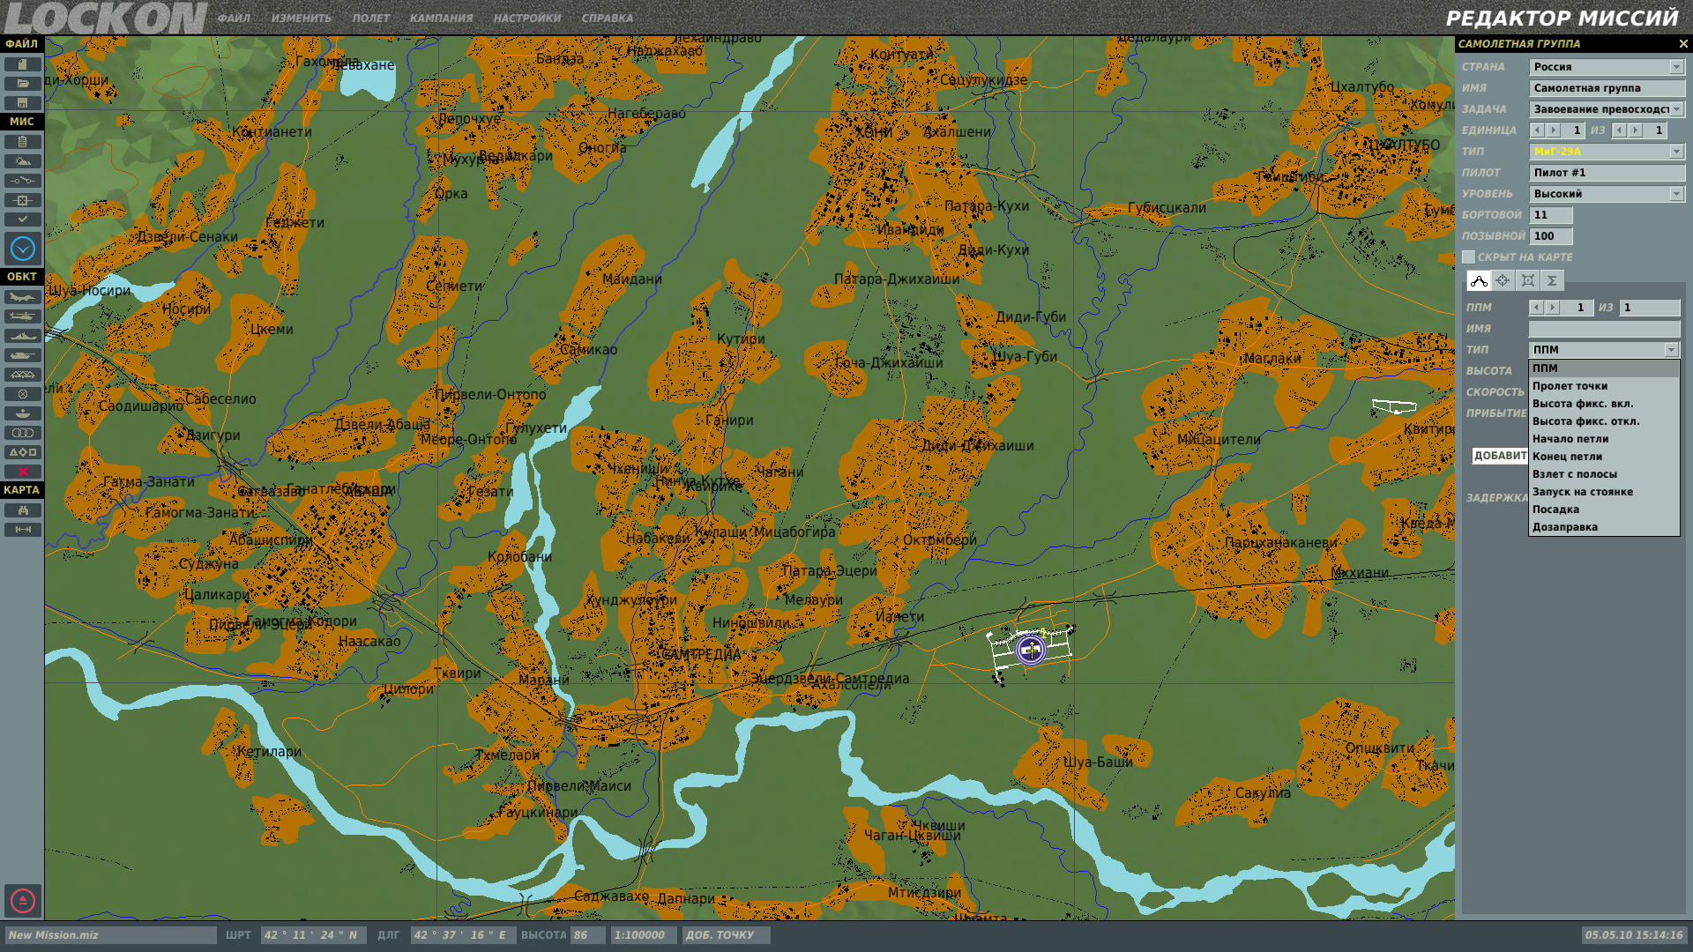Screen dimensions: 1693x952
Task: Expand the УРОВЕНЬ skill level dropdown
Action: point(1676,194)
